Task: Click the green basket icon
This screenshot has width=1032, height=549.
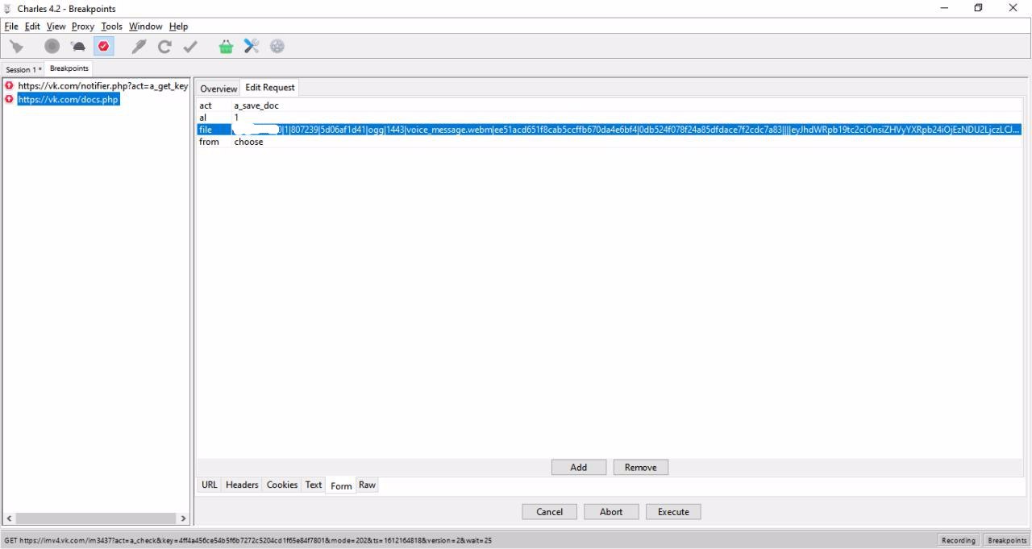Action: pos(226,47)
